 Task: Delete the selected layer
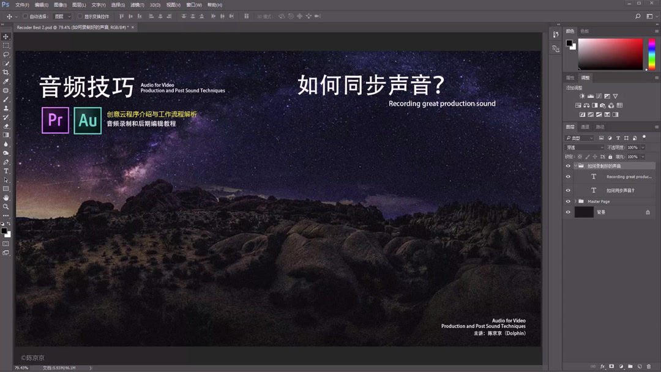[648, 366]
